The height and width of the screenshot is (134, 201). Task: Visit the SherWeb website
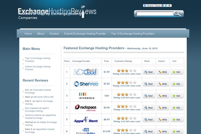click(x=177, y=84)
